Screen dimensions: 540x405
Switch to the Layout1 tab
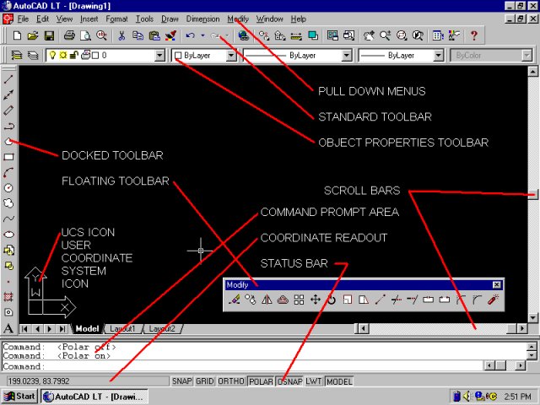pyautogui.click(x=123, y=328)
